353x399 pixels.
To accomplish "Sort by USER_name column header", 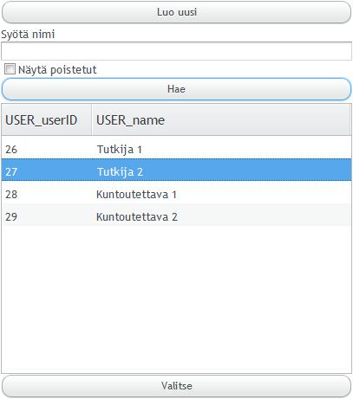I will [221, 119].
